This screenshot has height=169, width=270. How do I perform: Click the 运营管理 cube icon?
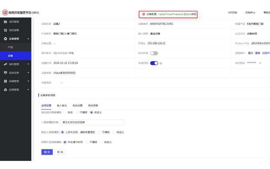pyautogui.click(x=5, y=90)
